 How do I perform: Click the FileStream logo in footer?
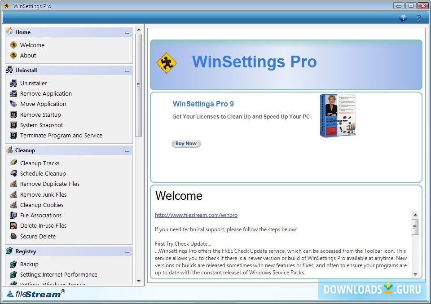pos(36,294)
